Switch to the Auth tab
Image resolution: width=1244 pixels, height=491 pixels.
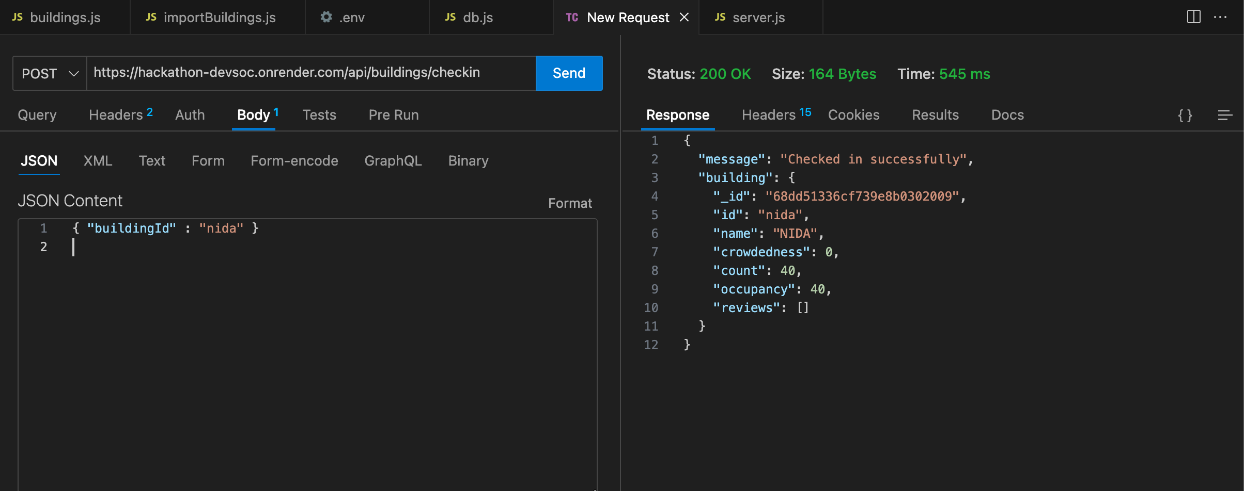pos(190,115)
